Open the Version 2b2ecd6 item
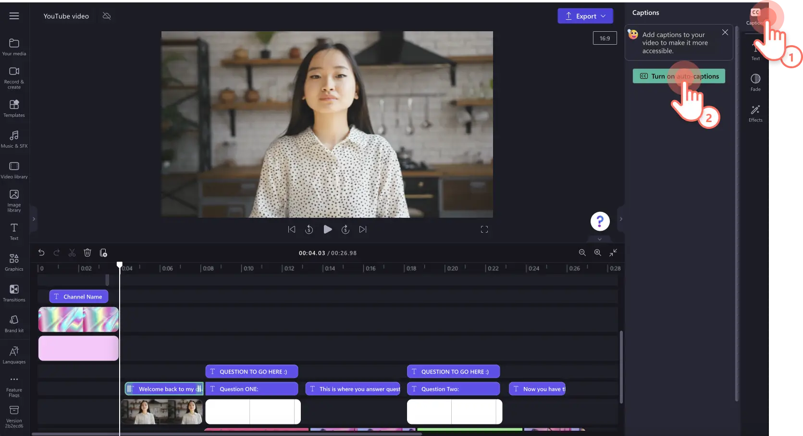 pos(14,416)
